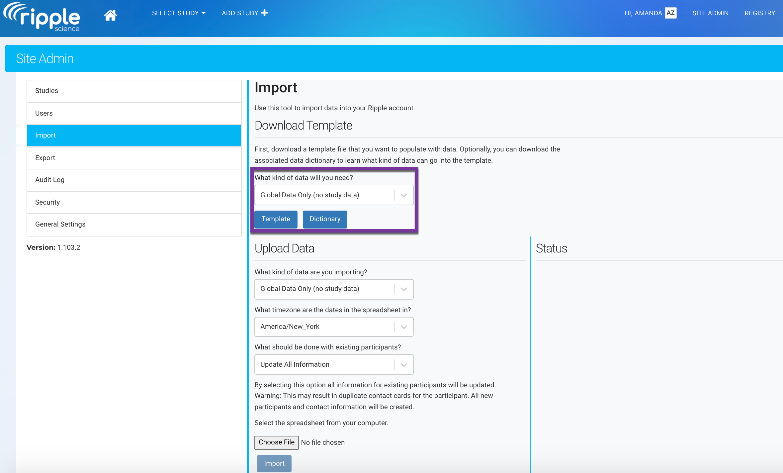Click the AZ user avatar badge
The height and width of the screenshot is (473, 783).
670,13
